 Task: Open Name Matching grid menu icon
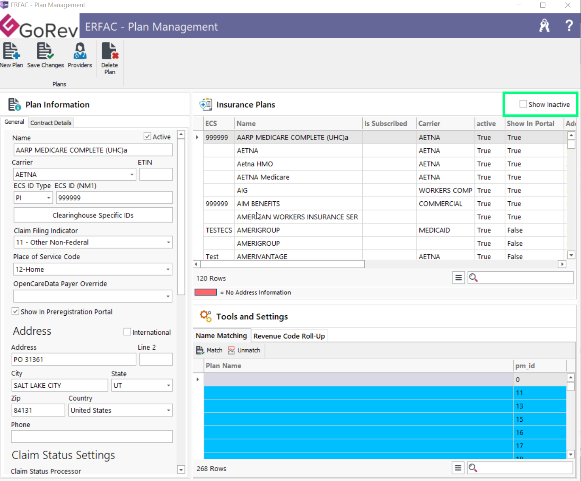(458, 468)
